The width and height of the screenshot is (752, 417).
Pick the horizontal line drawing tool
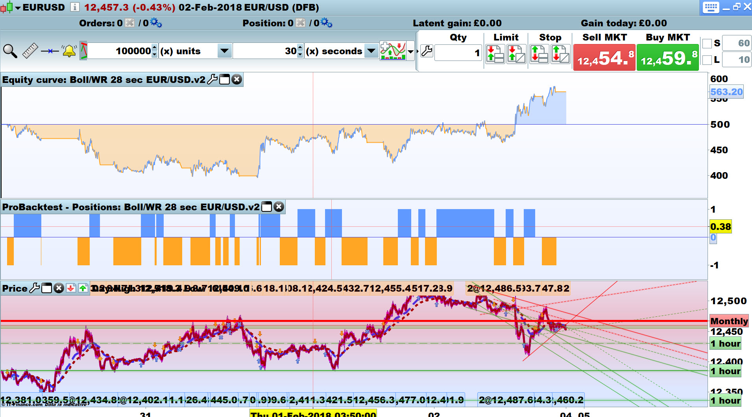click(x=50, y=51)
